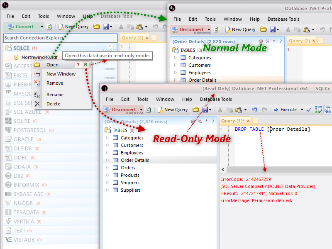Choose New Window in the context menu
This screenshot has width=332, height=249.
click(61, 74)
